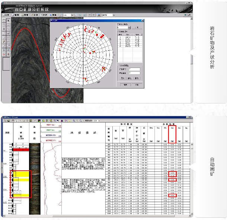227x220 pixels.
Task: Click the spinner arrows beside group count field
Action: [x=130, y=27]
